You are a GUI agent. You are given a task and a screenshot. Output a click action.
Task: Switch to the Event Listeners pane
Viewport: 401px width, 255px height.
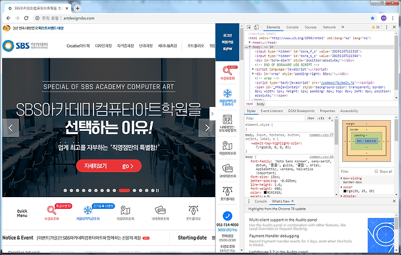[x=272, y=111]
